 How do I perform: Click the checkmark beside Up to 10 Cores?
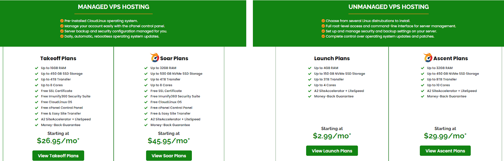point(423,85)
